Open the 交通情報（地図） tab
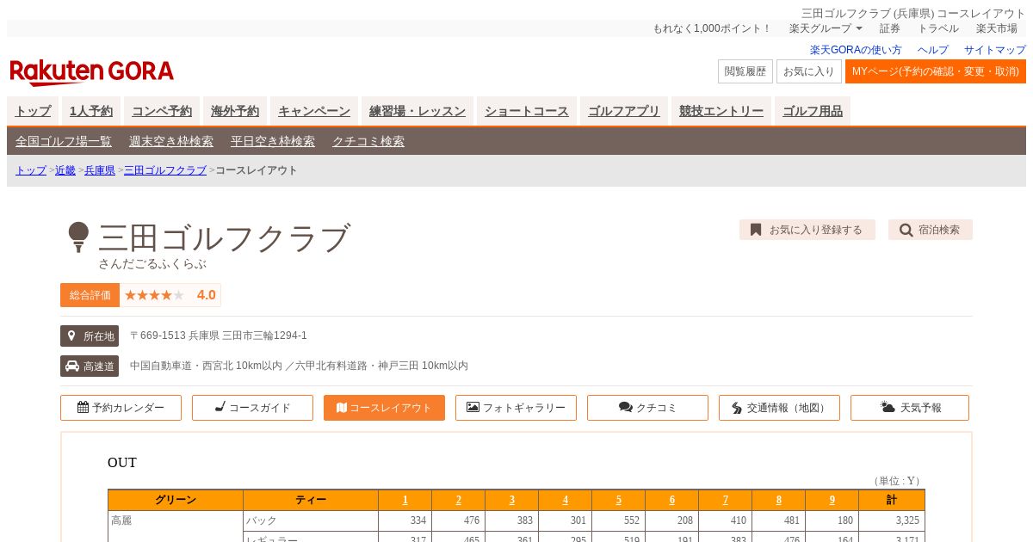Image resolution: width=1033 pixels, height=542 pixels. (779, 408)
